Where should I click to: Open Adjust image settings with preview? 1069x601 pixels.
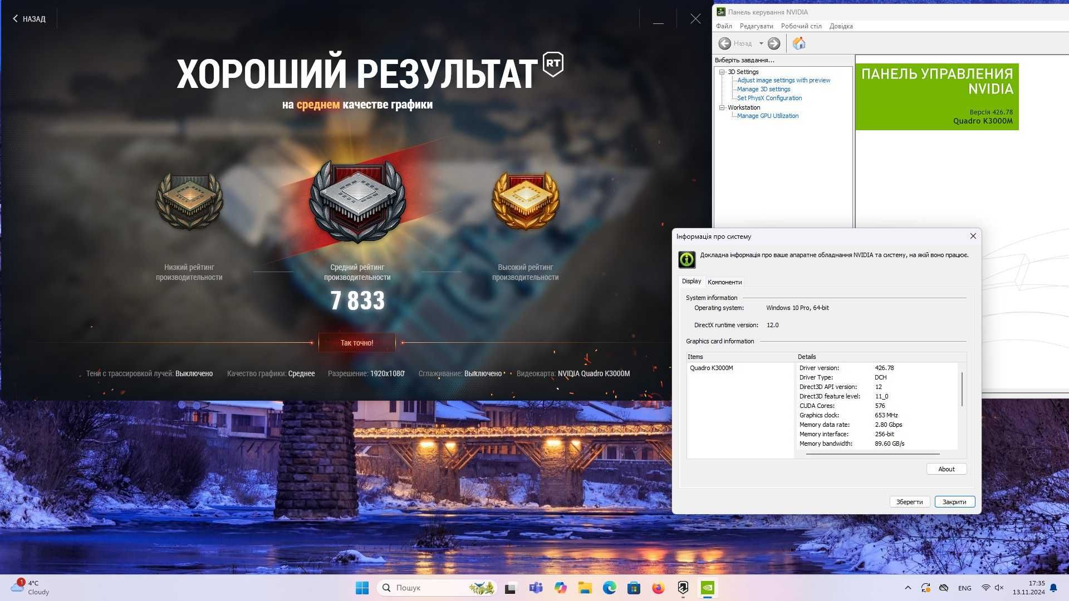point(783,80)
